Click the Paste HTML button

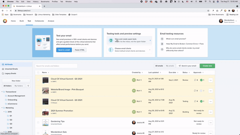point(79,50)
